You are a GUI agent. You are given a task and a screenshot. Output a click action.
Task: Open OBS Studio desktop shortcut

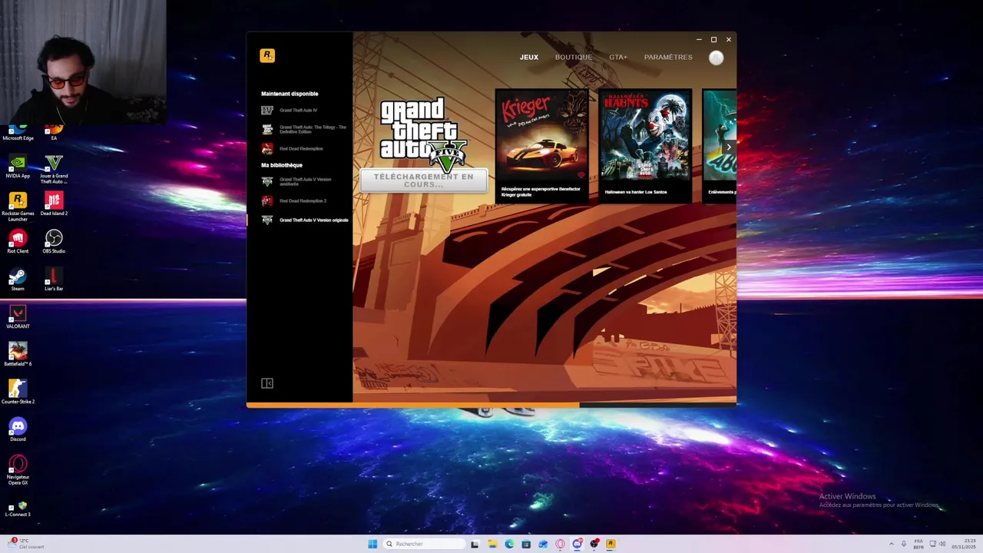point(54,242)
